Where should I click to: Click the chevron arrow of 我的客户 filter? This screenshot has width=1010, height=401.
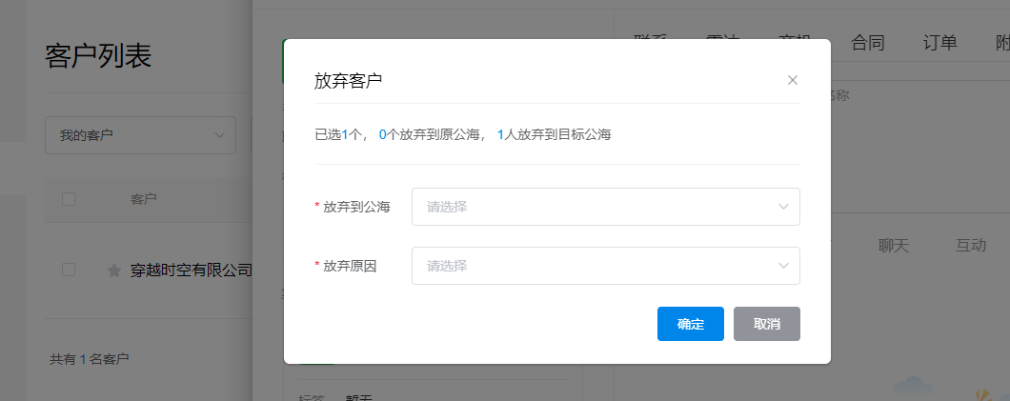pos(221,135)
